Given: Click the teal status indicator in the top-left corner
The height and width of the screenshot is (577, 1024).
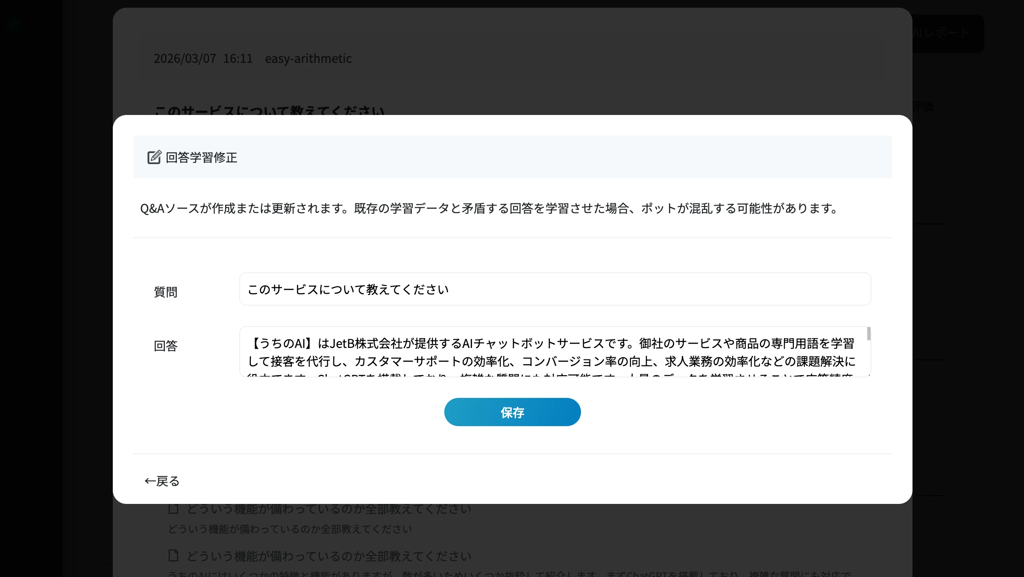Looking at the screenshot, I should tap(13, 25).
